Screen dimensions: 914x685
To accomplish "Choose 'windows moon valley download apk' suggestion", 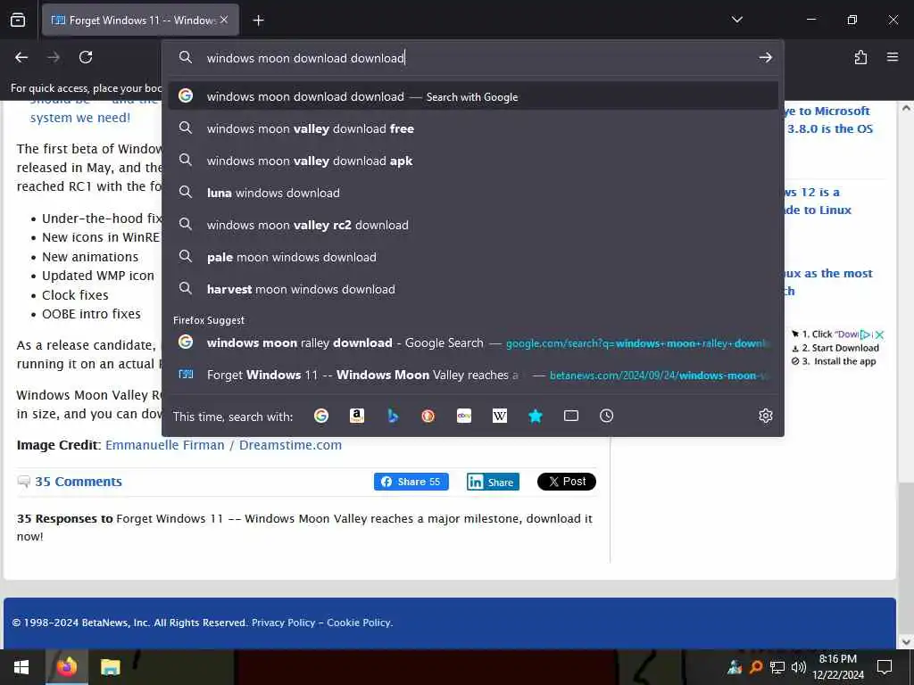I will [473, 161].
